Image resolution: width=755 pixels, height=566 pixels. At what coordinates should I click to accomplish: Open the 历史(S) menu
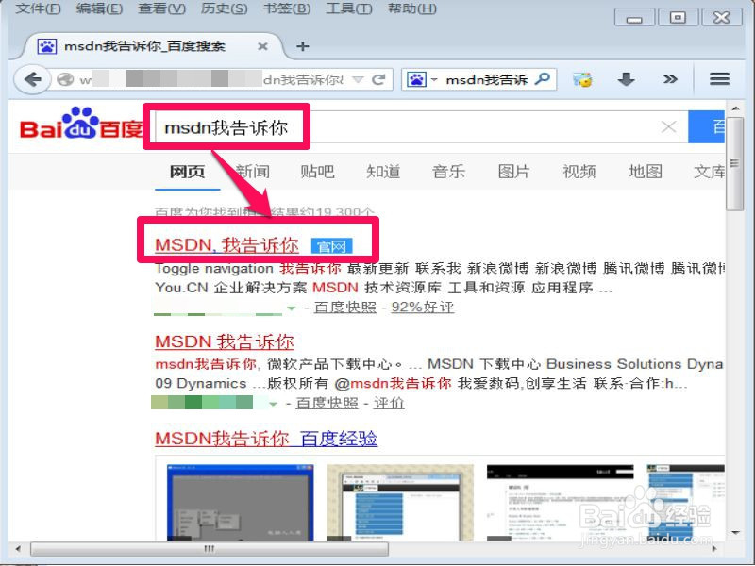(224, 8)
